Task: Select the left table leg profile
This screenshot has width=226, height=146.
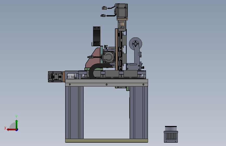Action: [x=74, y=112]
